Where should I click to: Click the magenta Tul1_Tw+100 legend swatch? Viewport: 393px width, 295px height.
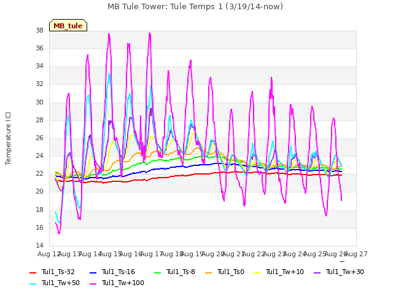pyautogui.click(x=93, y=284)
